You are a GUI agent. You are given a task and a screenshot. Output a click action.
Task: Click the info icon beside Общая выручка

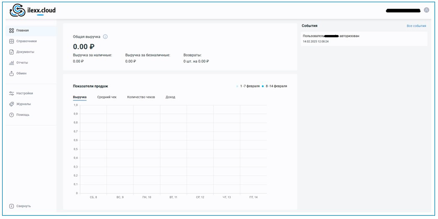pyautogui.click(x=105, y=37)
